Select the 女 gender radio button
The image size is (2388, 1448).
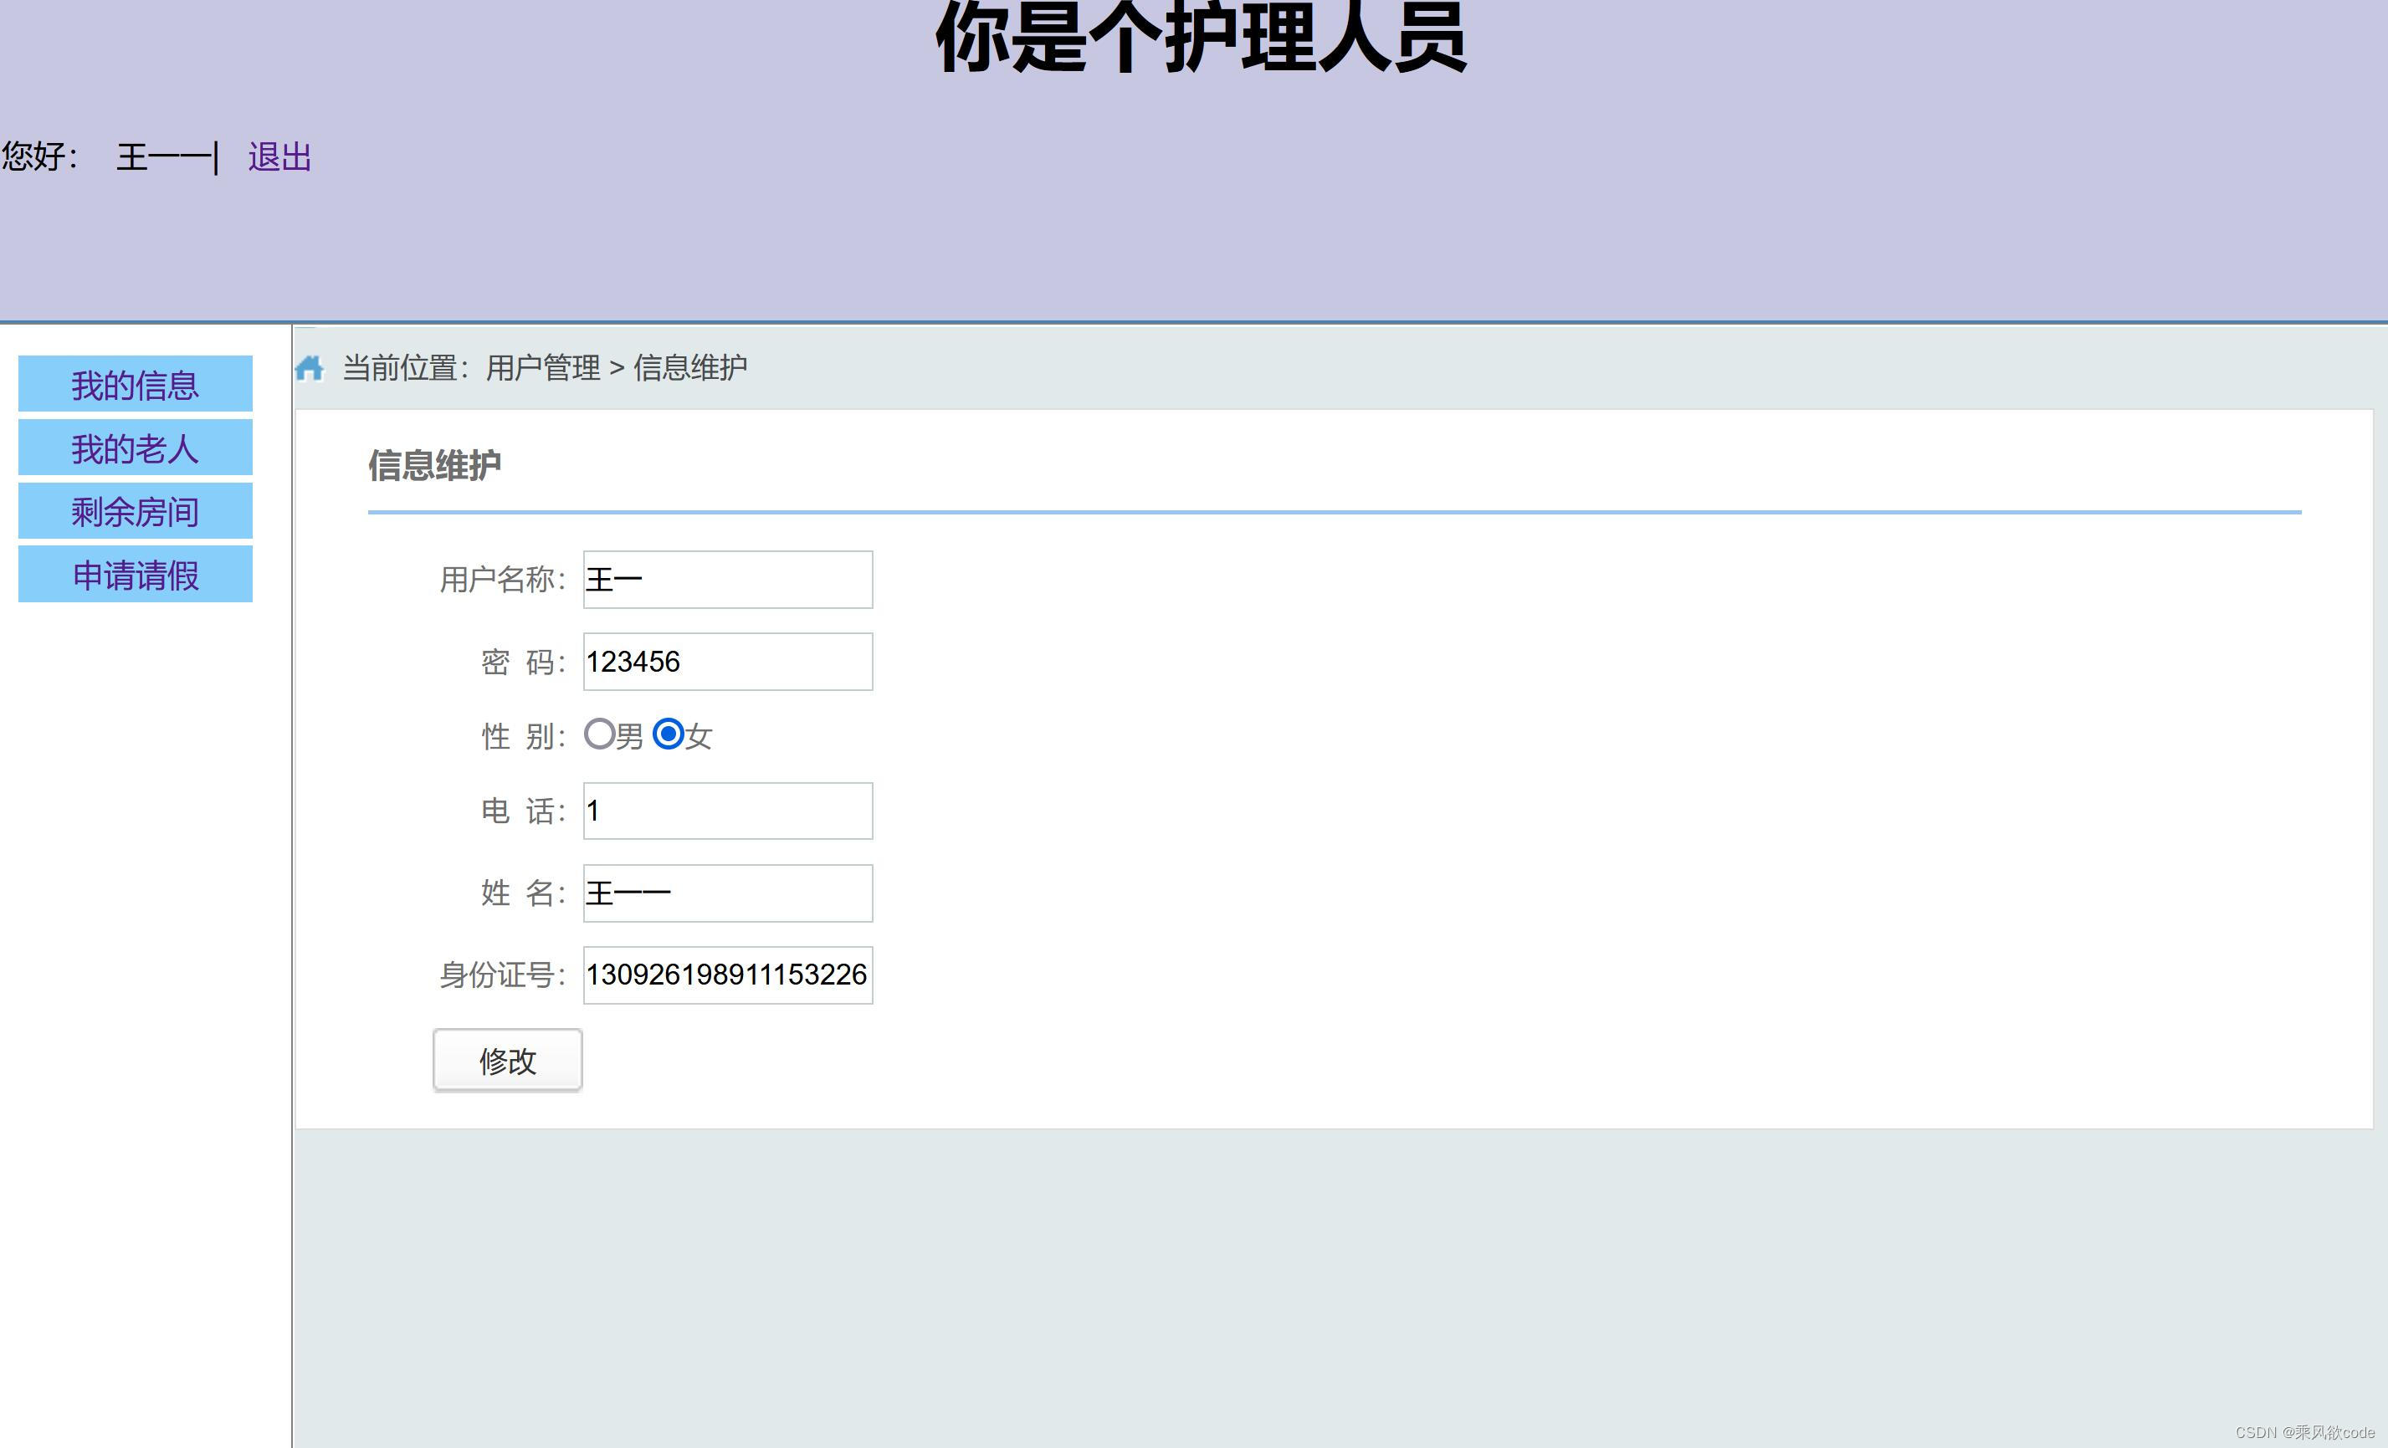click(x=667, y=735)
